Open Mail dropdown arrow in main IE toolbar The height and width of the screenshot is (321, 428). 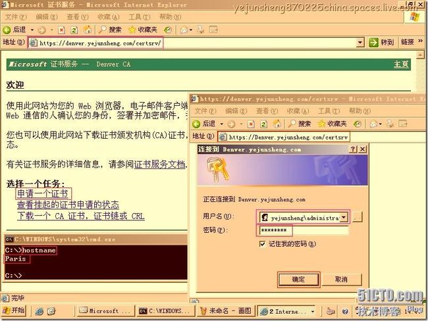[190, 30]
